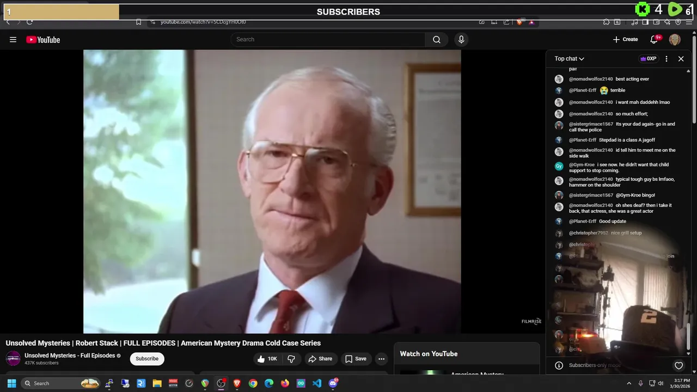Open Google Chrome from taskbar

pos(253,383)
